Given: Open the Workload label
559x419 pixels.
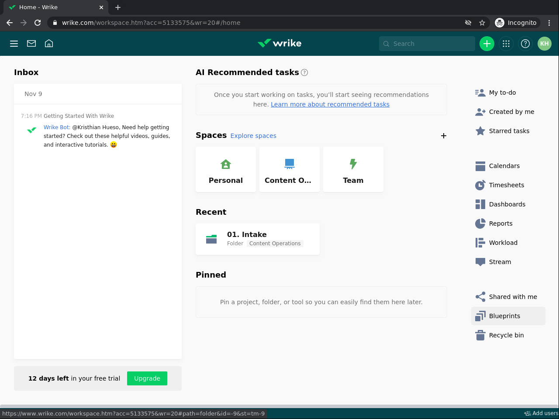Looking at the screenshot, I should coord(503,243).
